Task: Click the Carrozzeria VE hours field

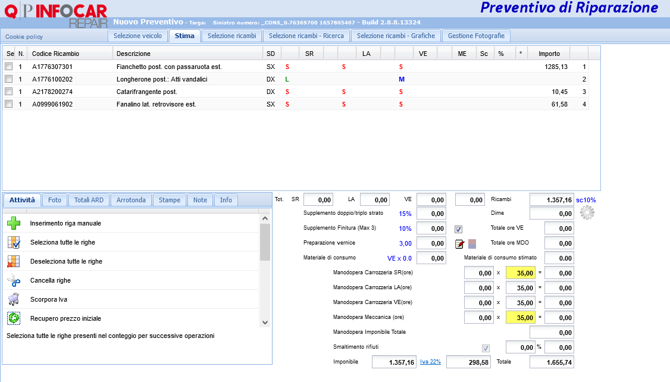Action: [479, 303]
